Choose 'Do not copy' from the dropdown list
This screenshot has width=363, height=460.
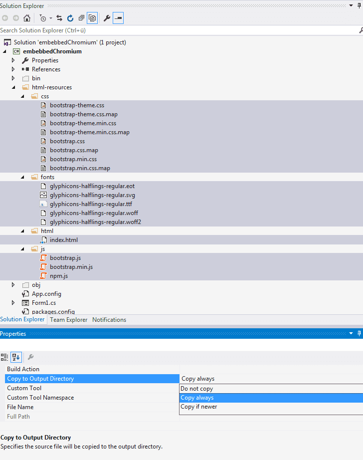pyautogui.click(x=197, y=389)
